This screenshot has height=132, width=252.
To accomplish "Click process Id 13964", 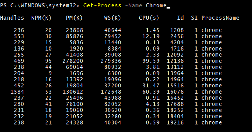I will pyautogui.click(x=175, y=73).
